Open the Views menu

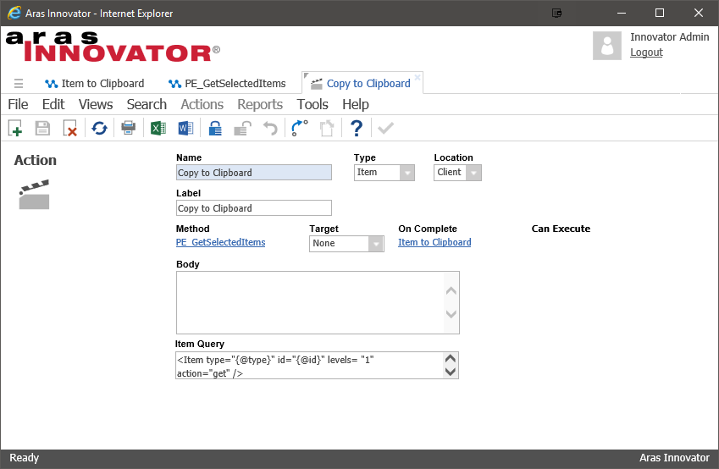point(96,104)
